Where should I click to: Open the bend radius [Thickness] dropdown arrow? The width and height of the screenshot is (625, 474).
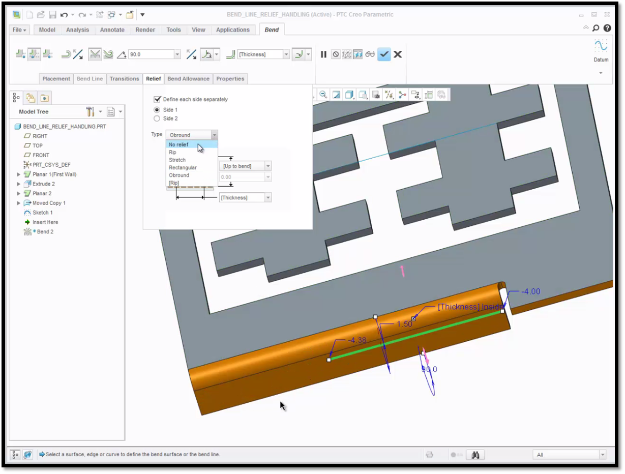pos(286,54)
